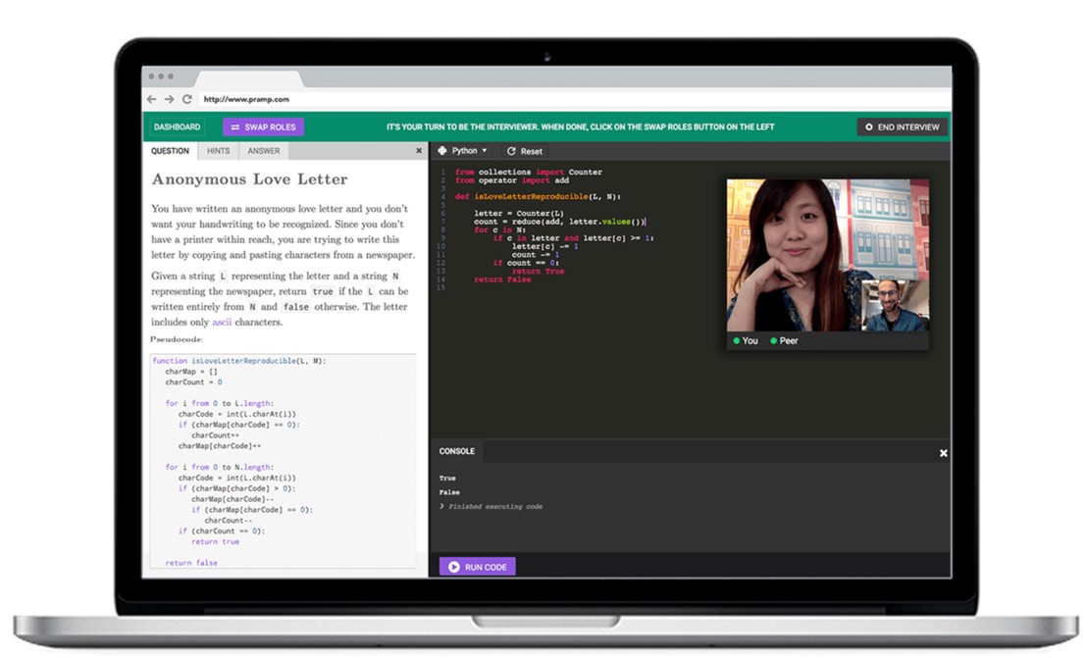
Task: Click the interviewer turn banner message
Action: click(580, 127)
